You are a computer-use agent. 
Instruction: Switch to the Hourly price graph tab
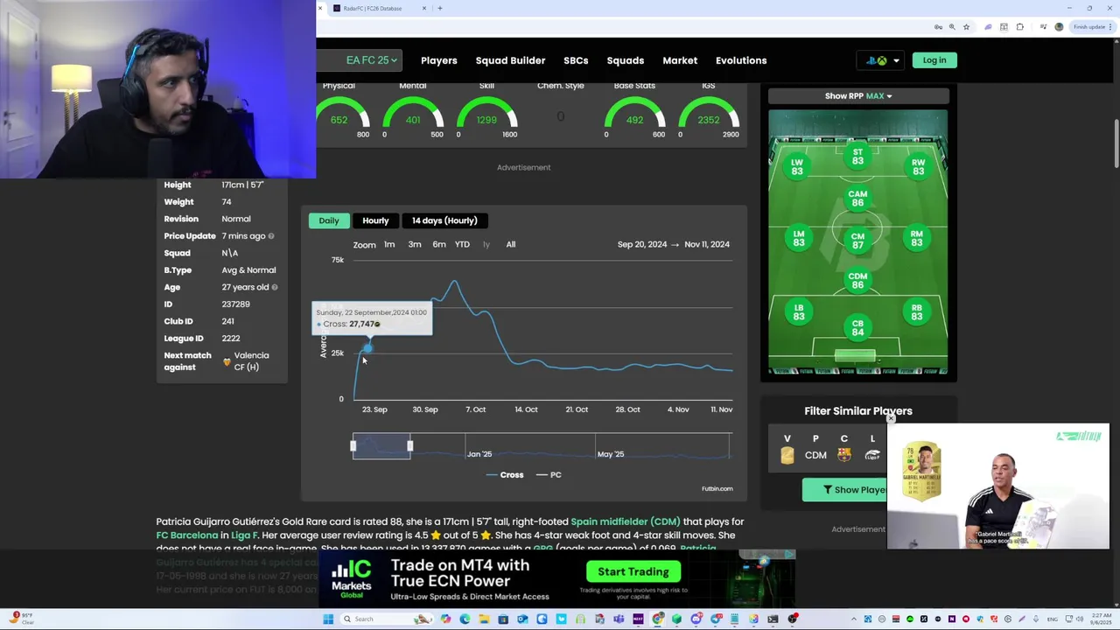coord(375,220)
